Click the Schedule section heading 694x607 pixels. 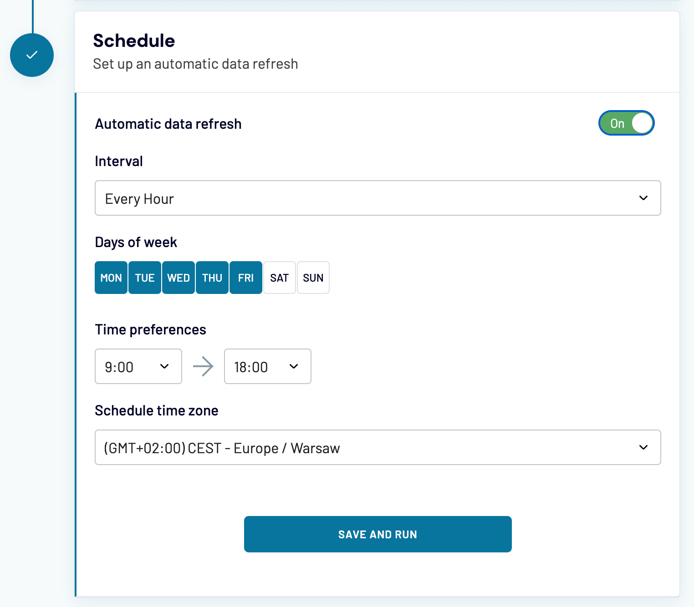tap(134, 40)
